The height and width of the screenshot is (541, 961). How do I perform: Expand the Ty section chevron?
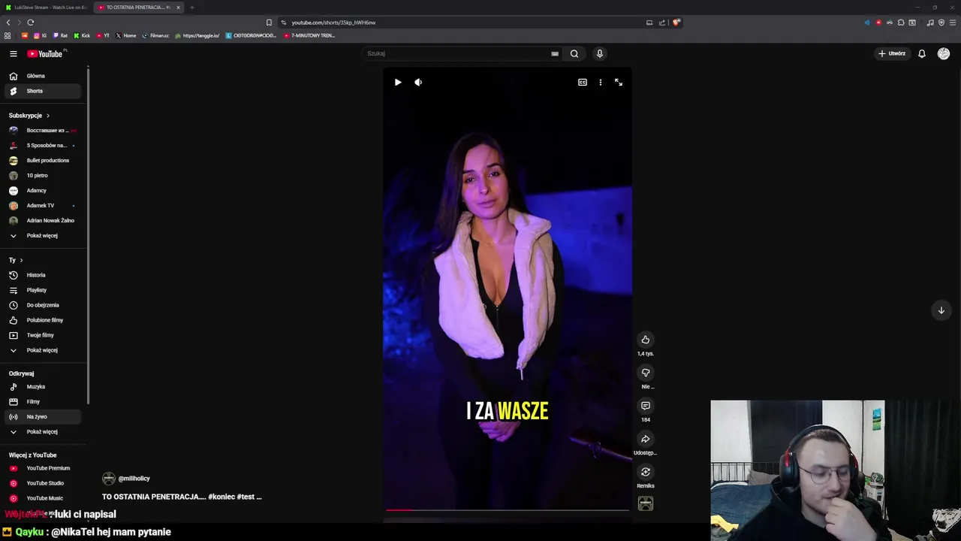21,260
